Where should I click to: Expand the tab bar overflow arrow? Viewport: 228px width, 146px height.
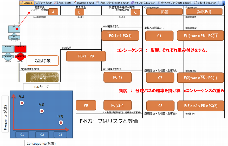[224, 4]
